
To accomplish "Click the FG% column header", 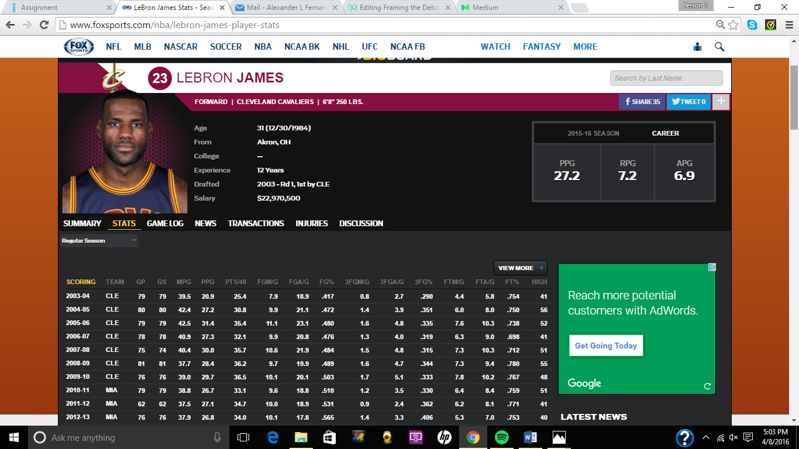I will 326,282.
